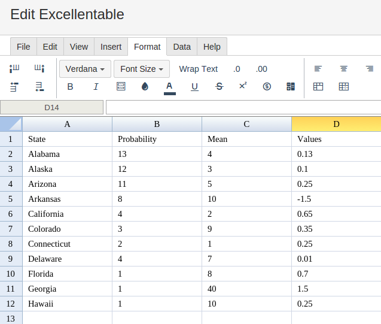
Task: Open the background fill color droplet
Action: [145, 86]
